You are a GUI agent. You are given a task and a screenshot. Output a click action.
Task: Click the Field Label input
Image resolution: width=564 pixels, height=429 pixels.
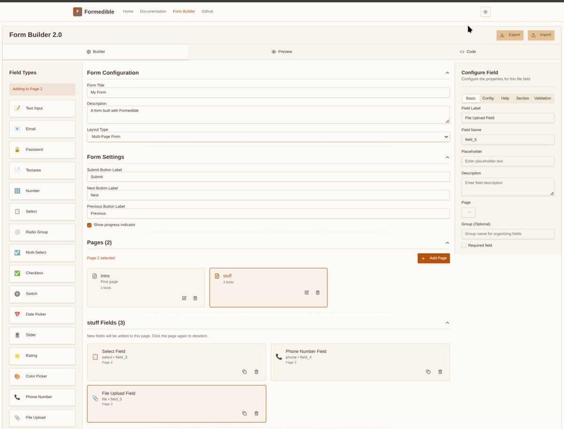coord(508,118)
